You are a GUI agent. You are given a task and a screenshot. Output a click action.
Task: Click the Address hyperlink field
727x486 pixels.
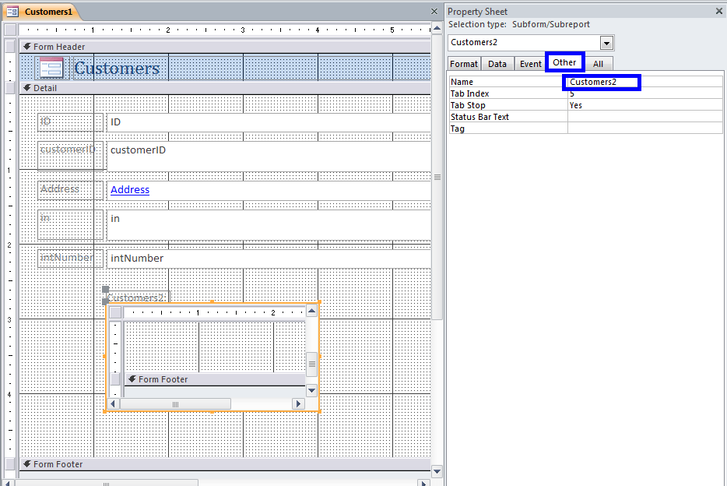(x=130, y=189)
